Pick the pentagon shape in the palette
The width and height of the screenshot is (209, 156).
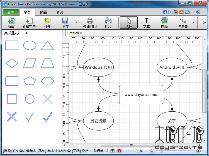30,81
